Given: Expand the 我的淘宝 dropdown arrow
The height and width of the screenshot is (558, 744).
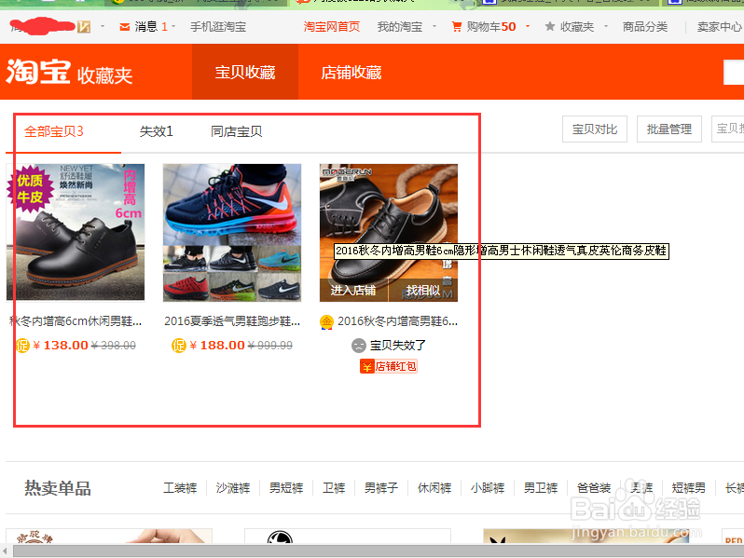Looking at the screenshot, I should click(x=434, y=26).
